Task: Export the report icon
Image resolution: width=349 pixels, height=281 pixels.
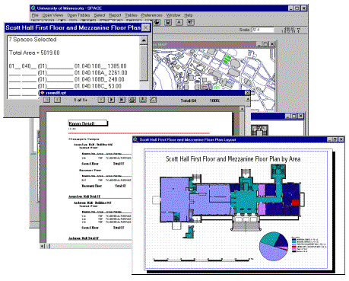Action: pos(143,100)
